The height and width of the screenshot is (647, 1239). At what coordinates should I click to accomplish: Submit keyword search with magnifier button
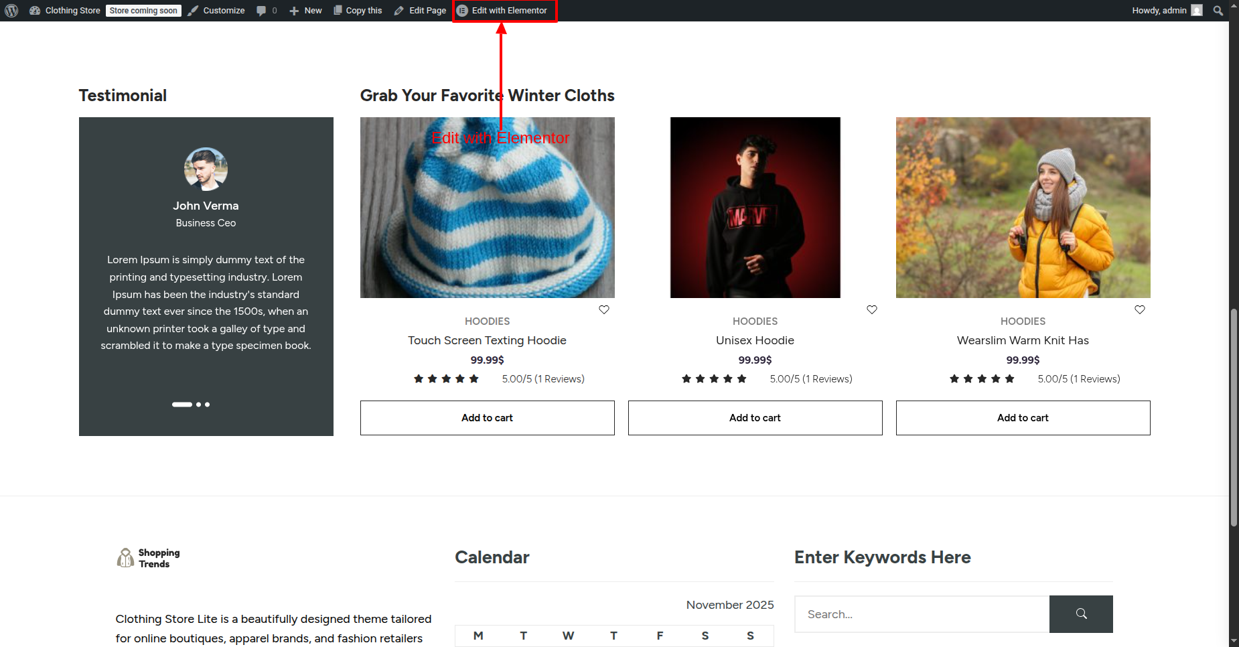click(x=1081, y=614)
